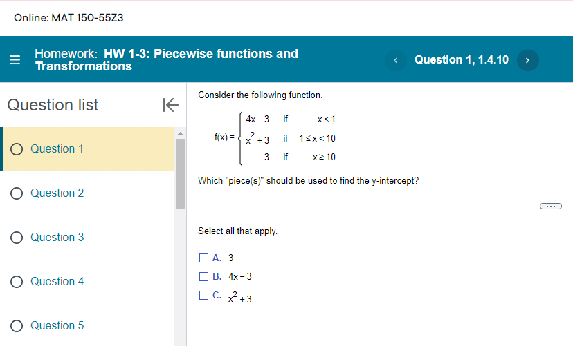Image resolution: width=573 pixels, height=346 pixels.
Task: Go to previous question arrow
Action: (395, 60)
